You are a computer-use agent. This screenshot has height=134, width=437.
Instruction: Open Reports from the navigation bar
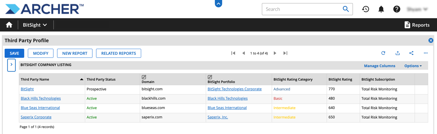417,25
